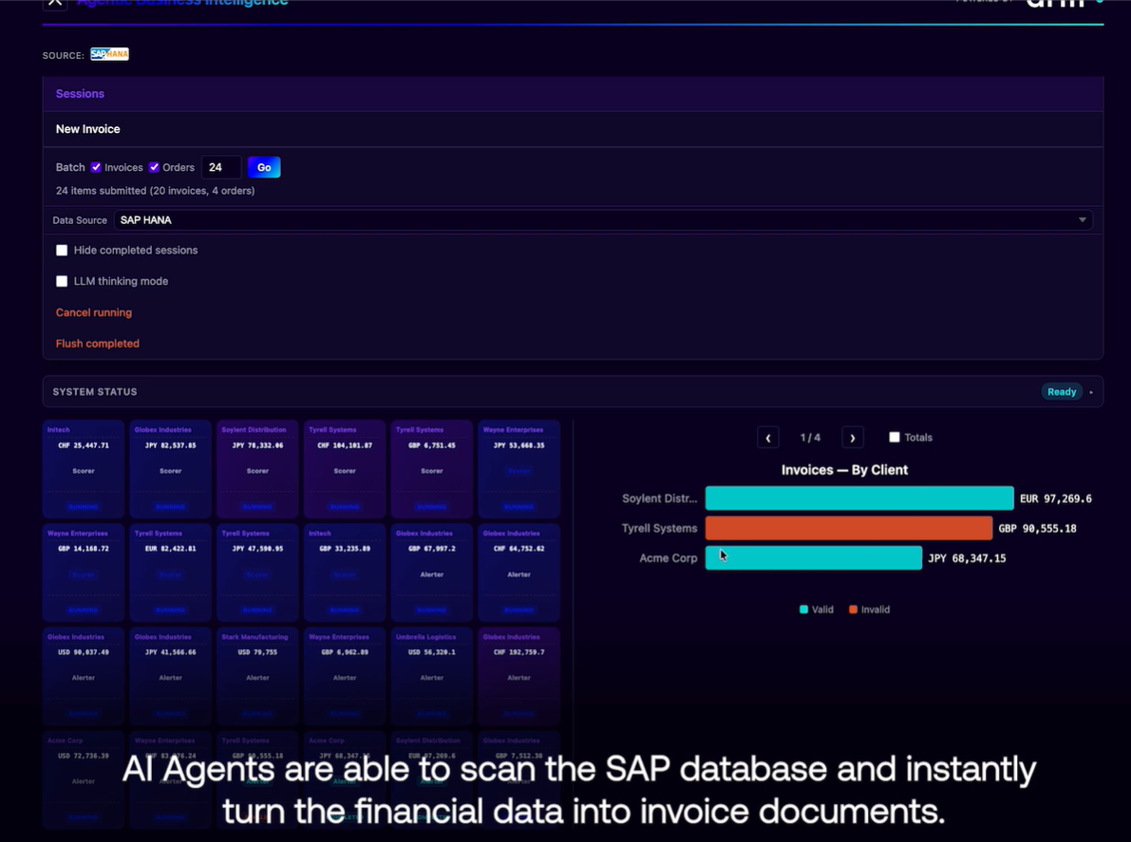Open the Globex Industries CHF 192,759.7 card
Viewport: 1131px width, 842px height.
(x=519, y=676)
